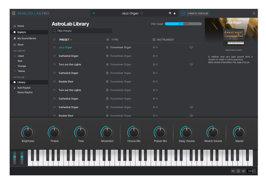
Task: Open Demo Playlist
Action: (25, 92)
